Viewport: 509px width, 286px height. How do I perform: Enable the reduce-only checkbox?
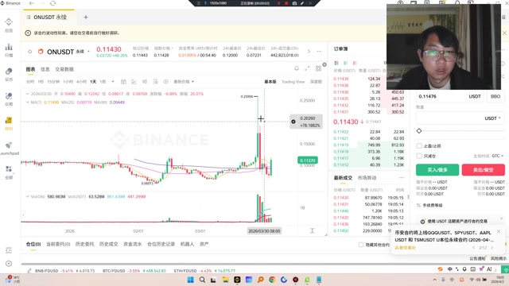pyautogui.click(x=419, y=156)
